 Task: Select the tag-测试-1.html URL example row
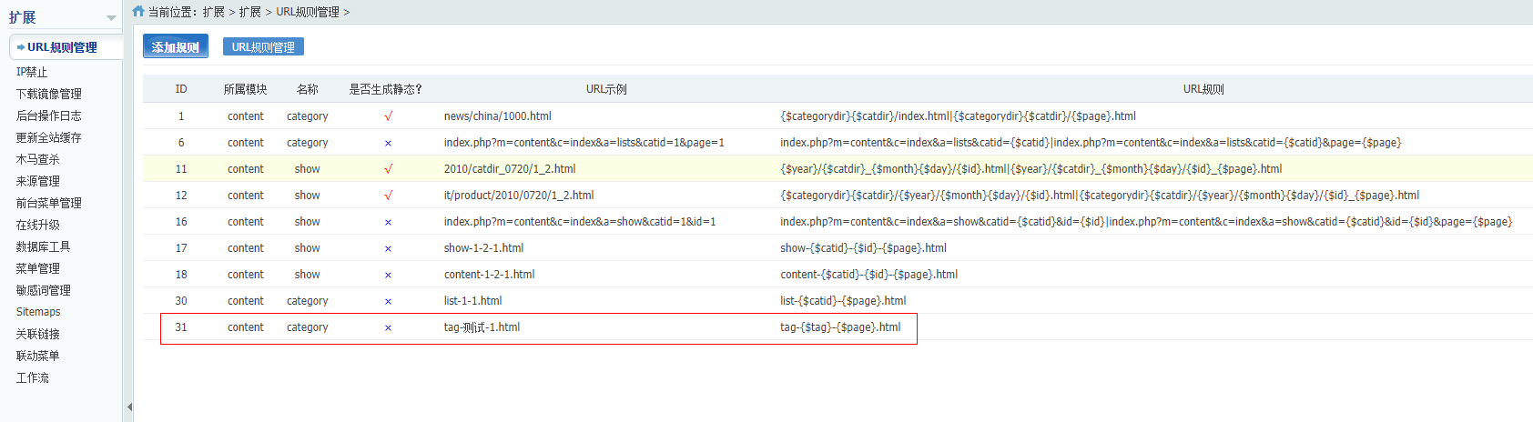coord(482,327)
